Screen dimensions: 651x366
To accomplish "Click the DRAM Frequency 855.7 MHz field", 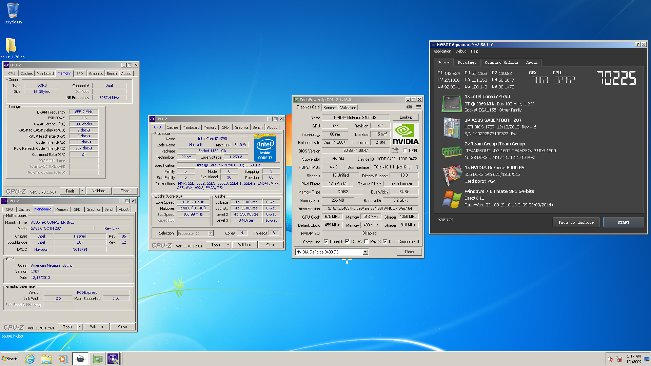I will tap(84, 112).
